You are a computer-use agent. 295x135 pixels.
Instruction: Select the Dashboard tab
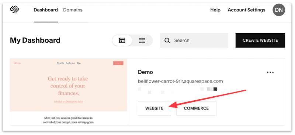(46, 10)
